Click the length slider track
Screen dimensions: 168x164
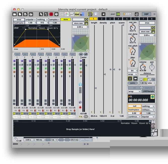tap(94, 69)
